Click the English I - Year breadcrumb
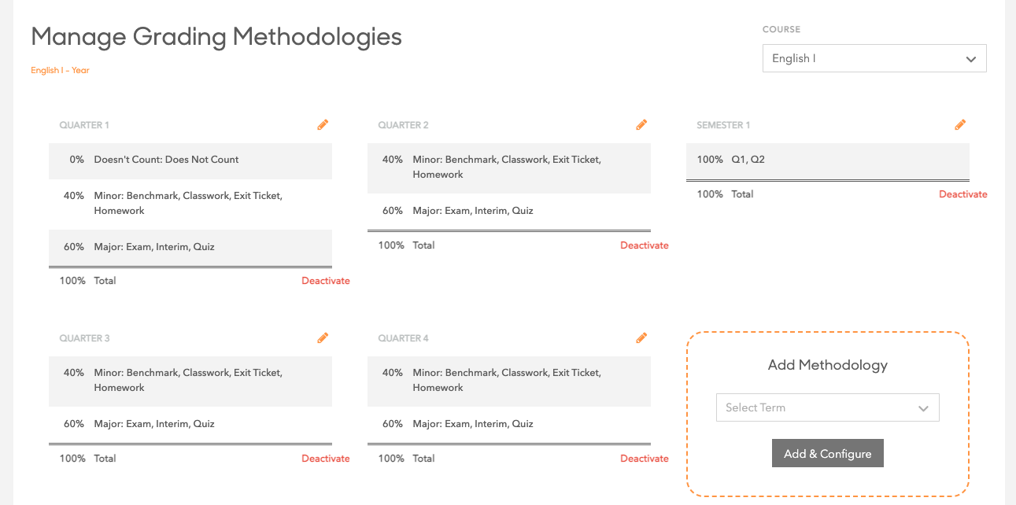 [x=60, y=71]
